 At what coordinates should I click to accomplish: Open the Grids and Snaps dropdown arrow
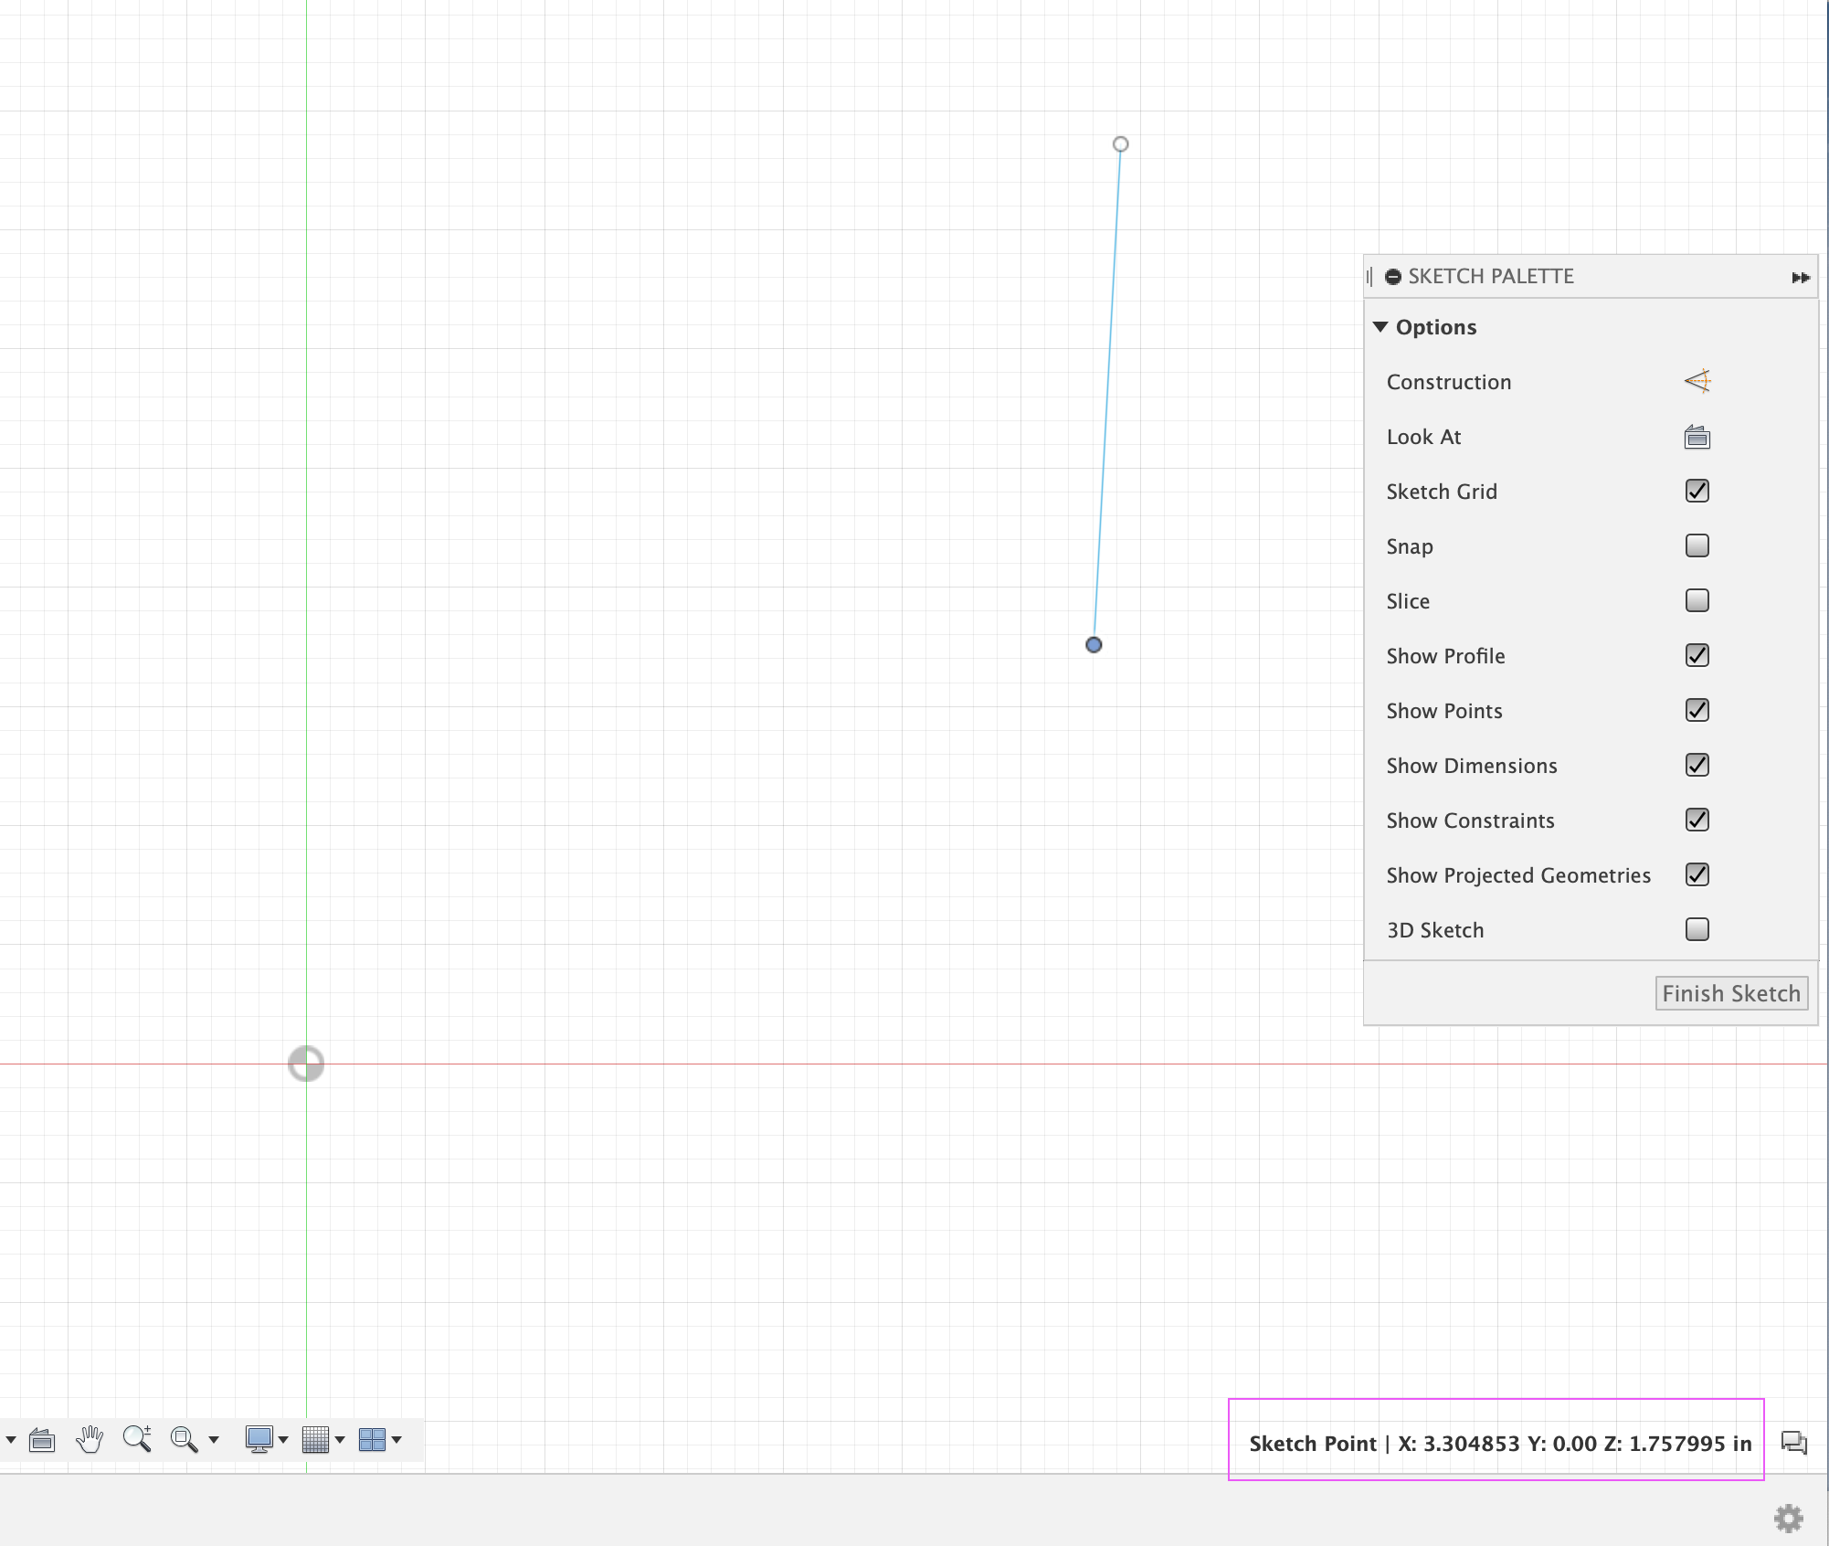[340, 1439]
